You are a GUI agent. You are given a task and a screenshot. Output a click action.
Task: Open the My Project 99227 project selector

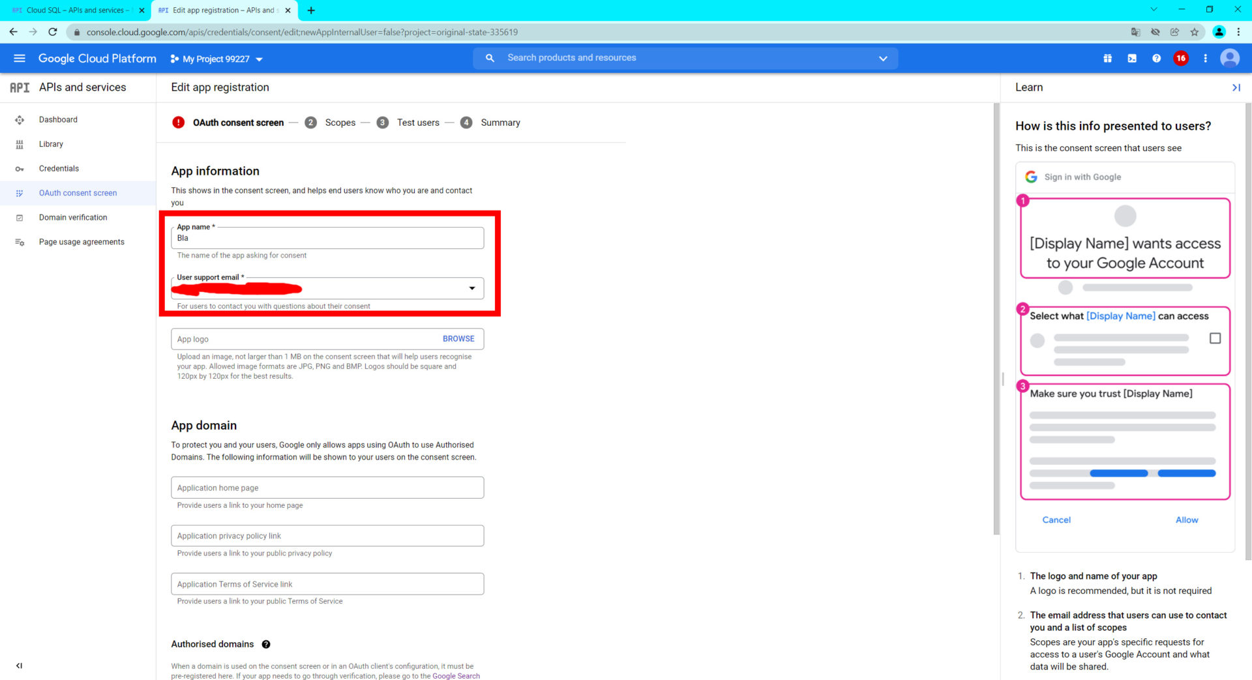[x=216, y=59]
